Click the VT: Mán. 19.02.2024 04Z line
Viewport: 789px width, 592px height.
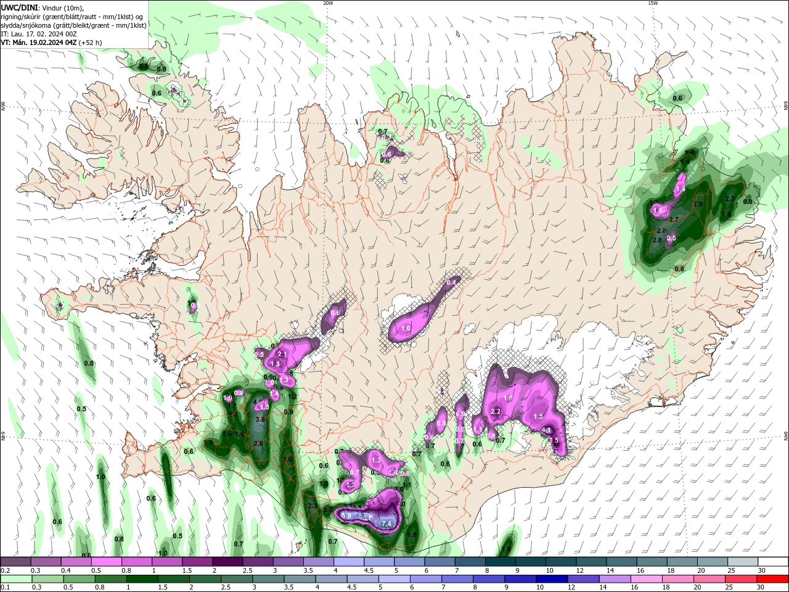click(51, 43)
